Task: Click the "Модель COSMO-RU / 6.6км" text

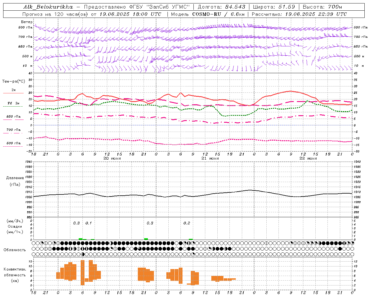Action: pyautogui.click(x=208, y=14)
